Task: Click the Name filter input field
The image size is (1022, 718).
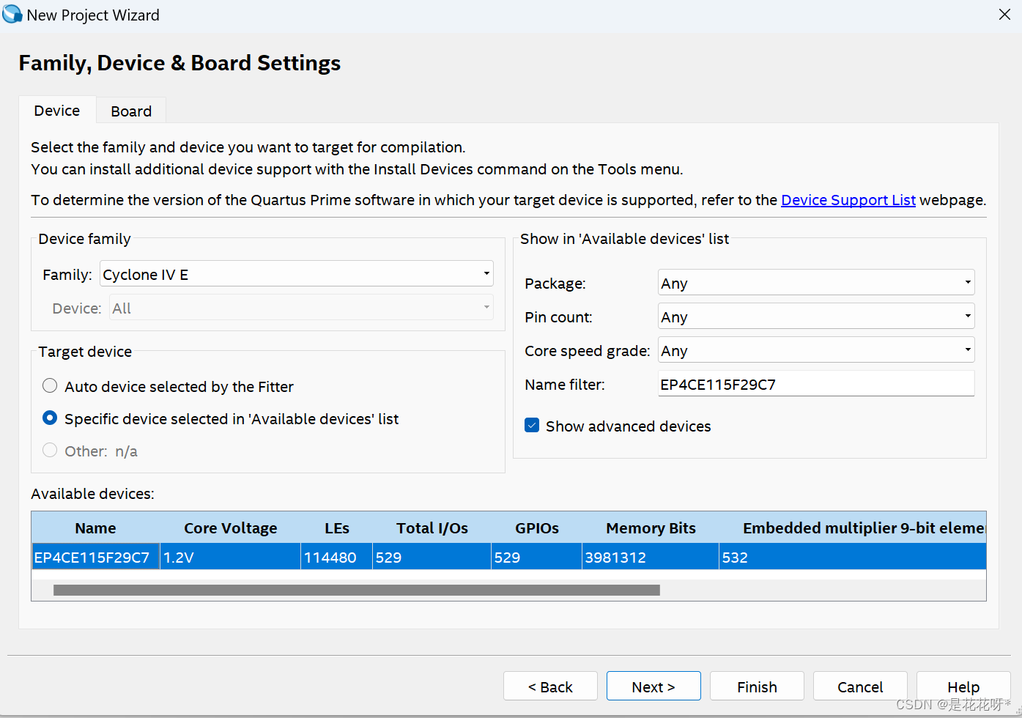Action: [x=816, y=384]
